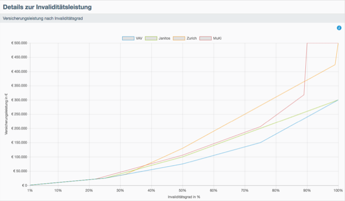345x201 pixels.
Task: Toggle the Zurich legend color box
Action: 179,39
